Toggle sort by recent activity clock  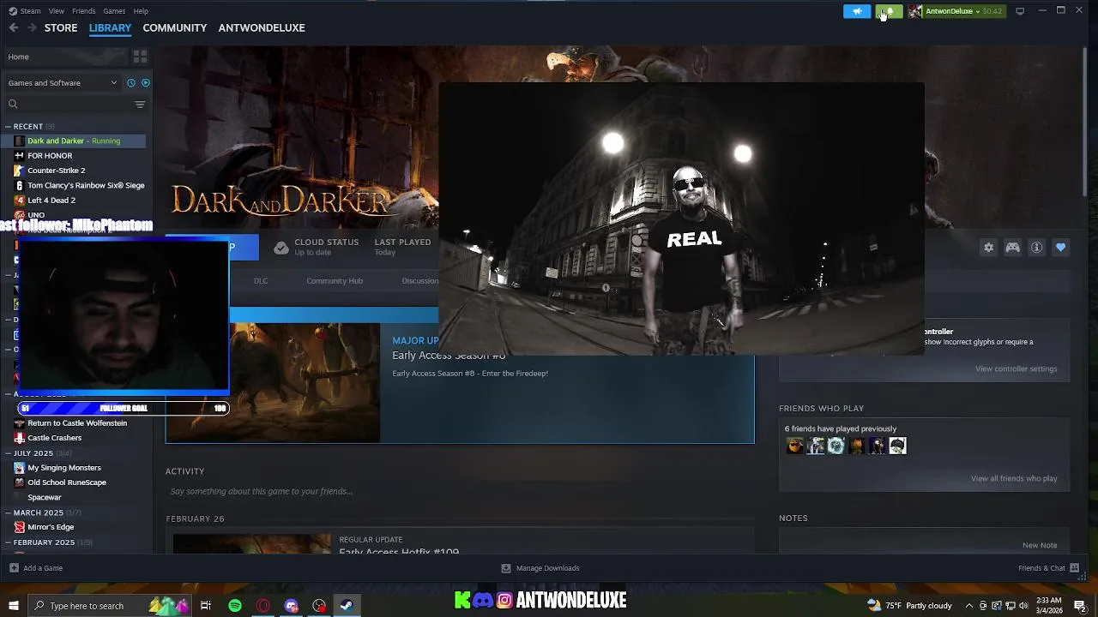[x=131, y=83]
